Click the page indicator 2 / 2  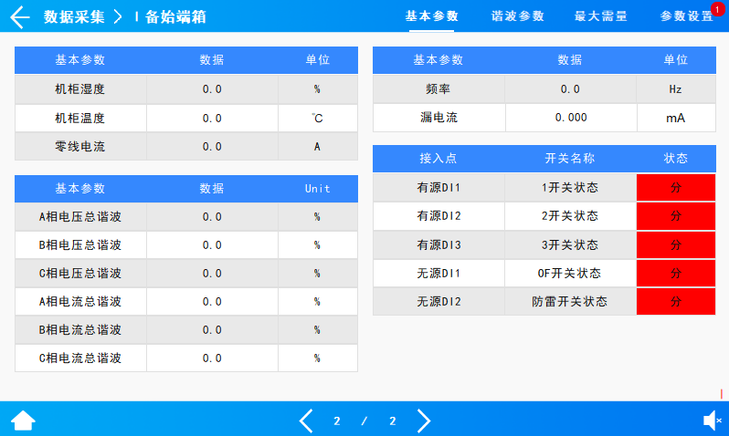364,421
